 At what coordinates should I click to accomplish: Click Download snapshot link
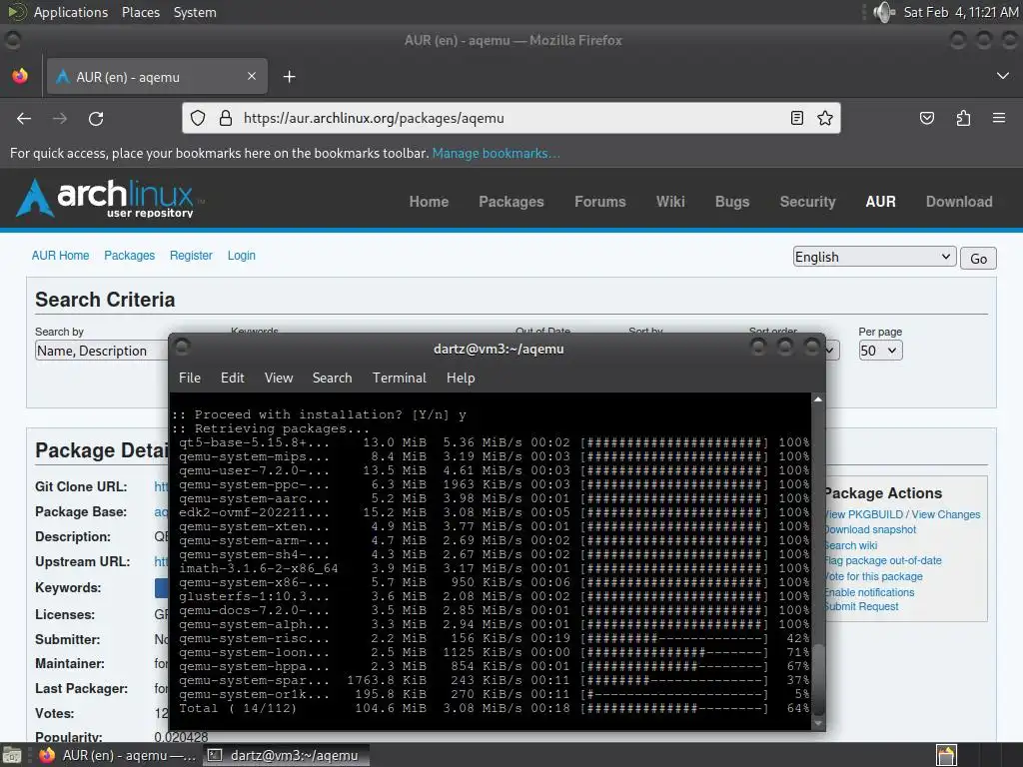pyautogui.click(x=870, y=529)
